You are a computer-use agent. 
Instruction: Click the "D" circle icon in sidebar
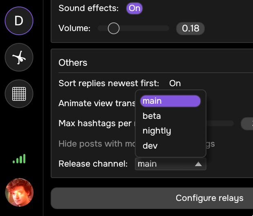[x=19, y=21]
